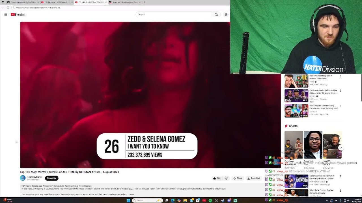Image resolution: width=362 pixels, height=203 pixels.
Task: Click the magnifying glass search button
Action: click(x=216, y=14)
